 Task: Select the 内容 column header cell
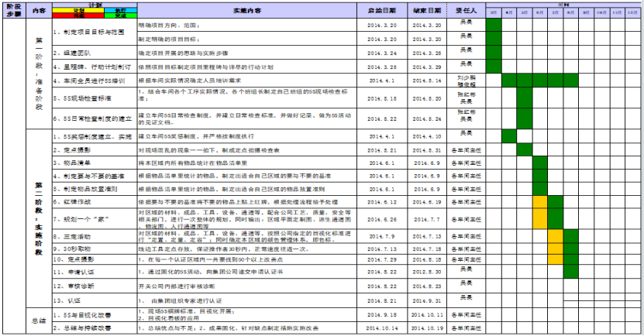tap(40, 10)
